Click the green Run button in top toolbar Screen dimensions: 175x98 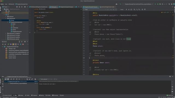click(155, 4)
